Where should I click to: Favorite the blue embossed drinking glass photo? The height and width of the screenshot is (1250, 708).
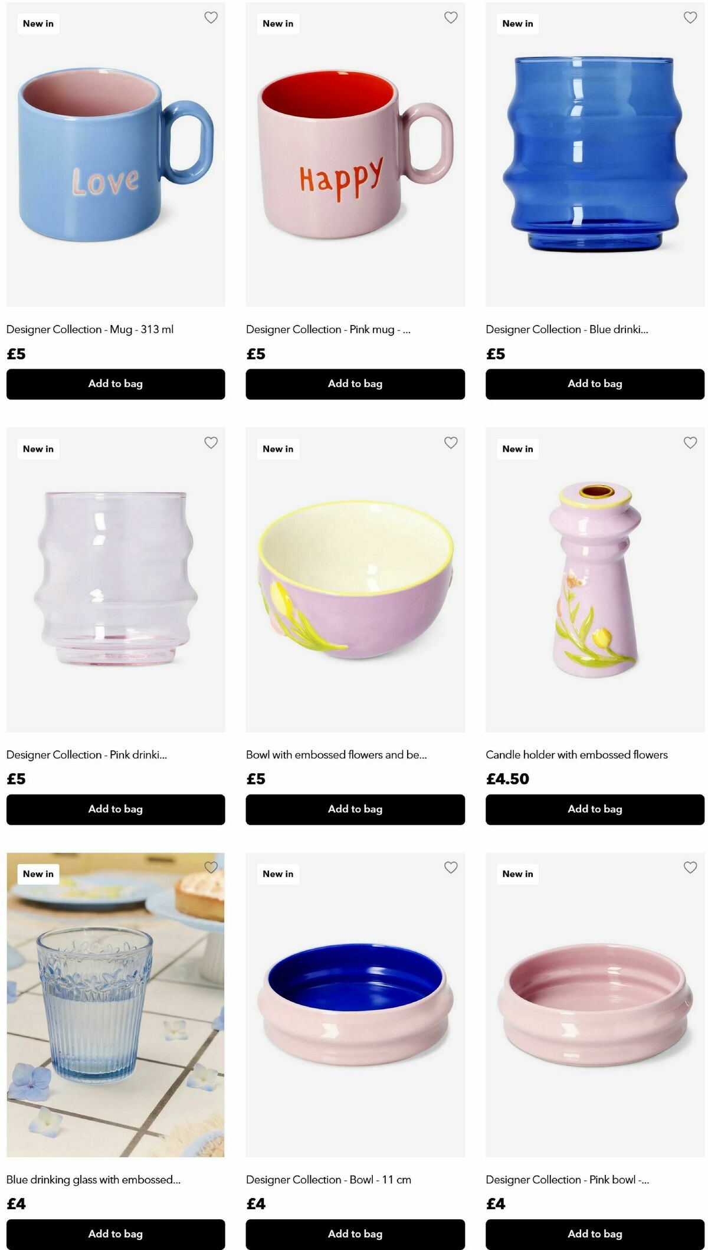[x=211, y=867]
